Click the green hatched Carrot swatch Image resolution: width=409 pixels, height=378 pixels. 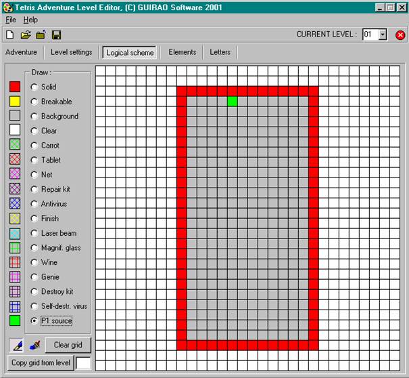point(15,144)
